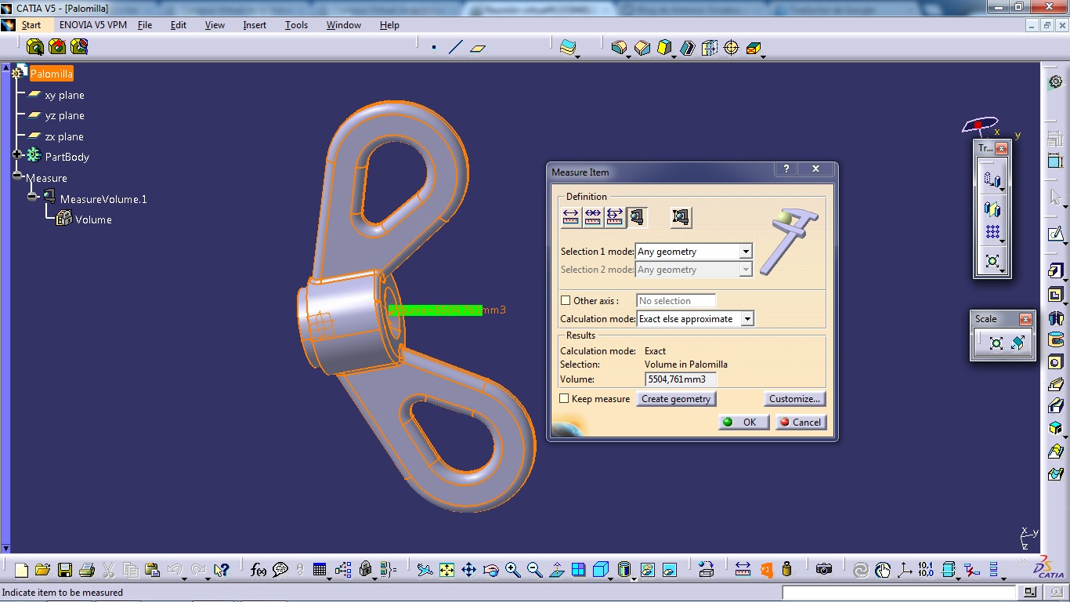This screenshot has width=1070, height=602.
Task: Open the Insert menu
Action: pyautogui.click(x=255, y=25)
